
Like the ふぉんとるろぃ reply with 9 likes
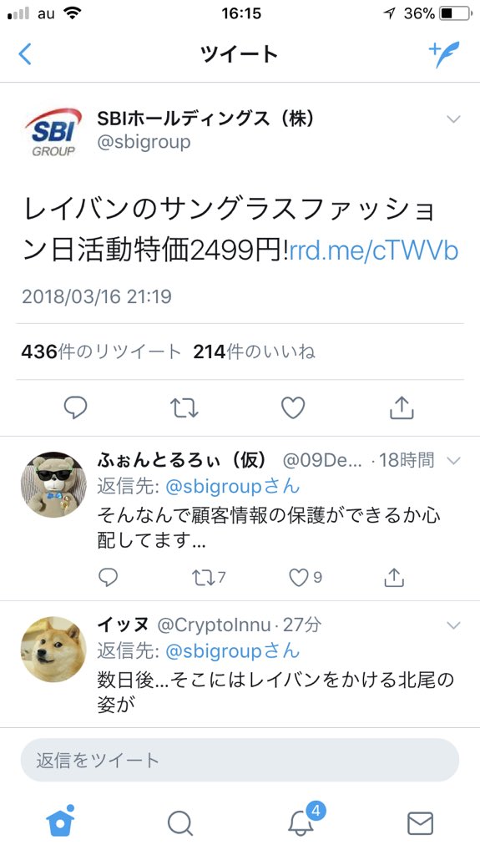(x=305, y=578)
